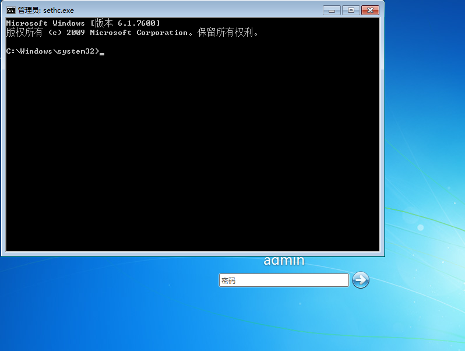Viewport: 465px width, 351px height.
Task: Click the blue arrow login submit button
Action: click(361, 280)
